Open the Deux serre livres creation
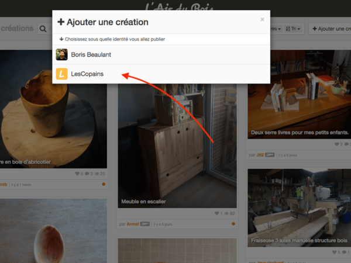The width and height of the screenshot is (351, 263). 299,111
